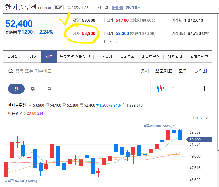219x187 pixels.
Task: Click the 인쇄 print button
Action: click(x=200, y=71)
